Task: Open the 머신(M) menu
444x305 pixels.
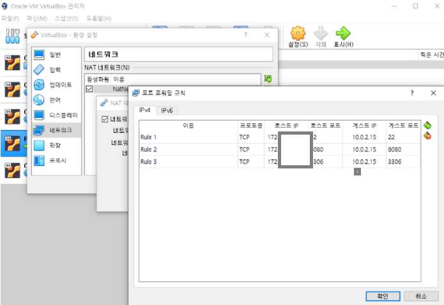Action: (x=36, y=19)
